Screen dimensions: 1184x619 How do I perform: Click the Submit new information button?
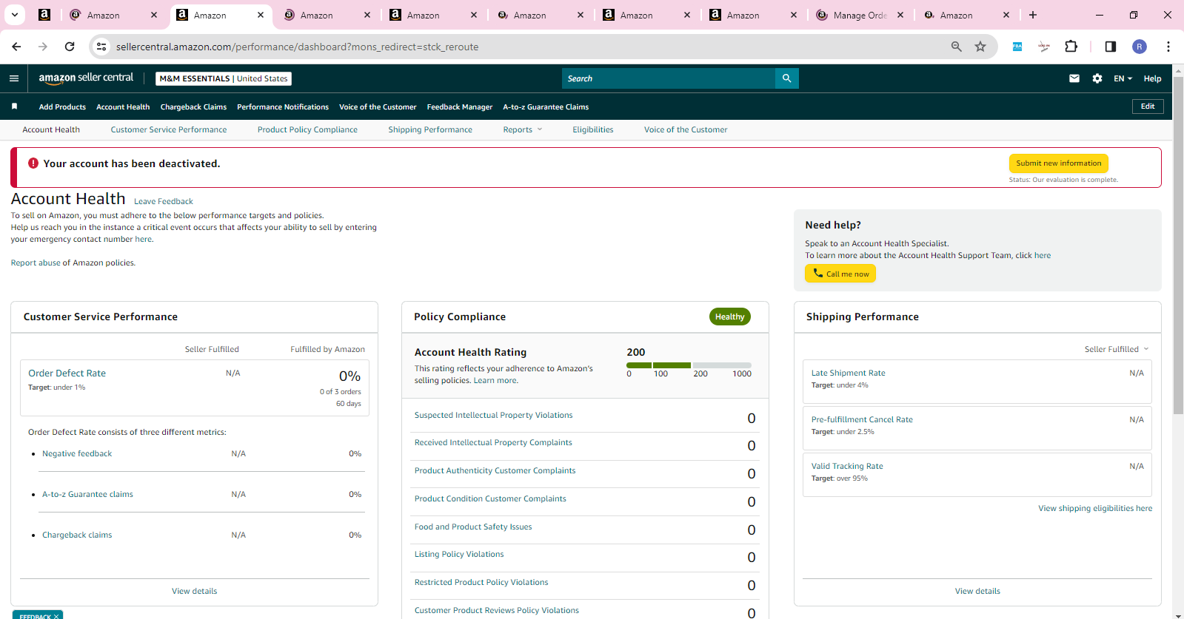tap(1058, 163)
